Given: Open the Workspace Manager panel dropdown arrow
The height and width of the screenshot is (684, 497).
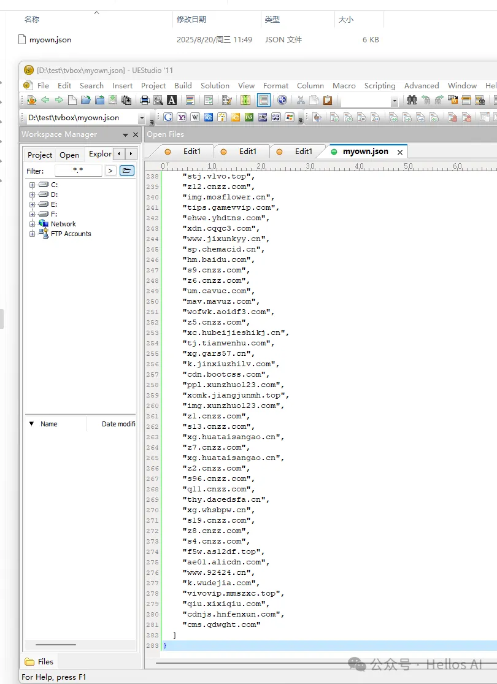Looking at the screenshot, I should tap(126, 134).
